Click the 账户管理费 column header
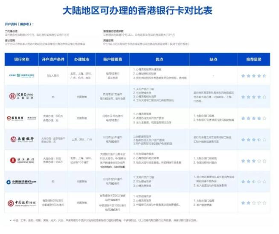Screen dimensions: 279x234 click(x=113, y=59)
